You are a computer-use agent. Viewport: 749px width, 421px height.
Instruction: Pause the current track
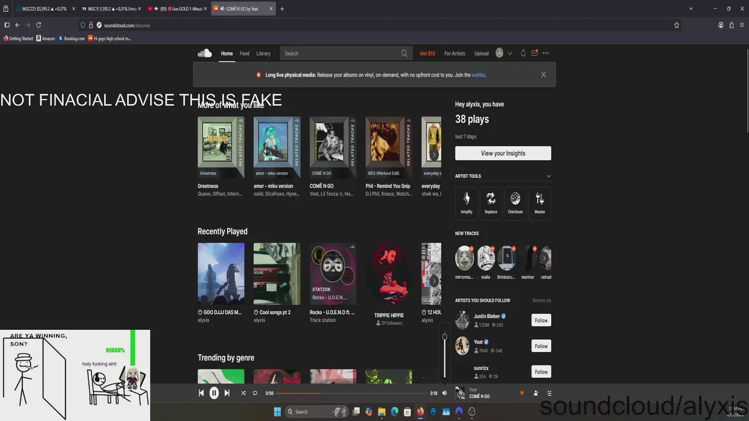tap(214, 393)
